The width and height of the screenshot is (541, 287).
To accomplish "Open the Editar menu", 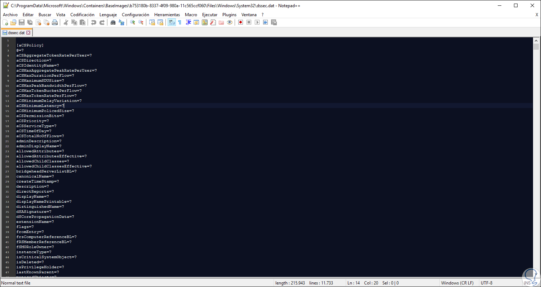I will coord(28,15).
